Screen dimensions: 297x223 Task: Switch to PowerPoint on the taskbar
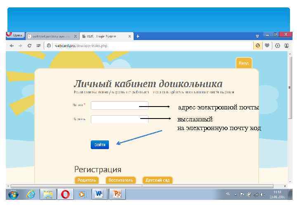pyautogui.click(x=117, y=194)
